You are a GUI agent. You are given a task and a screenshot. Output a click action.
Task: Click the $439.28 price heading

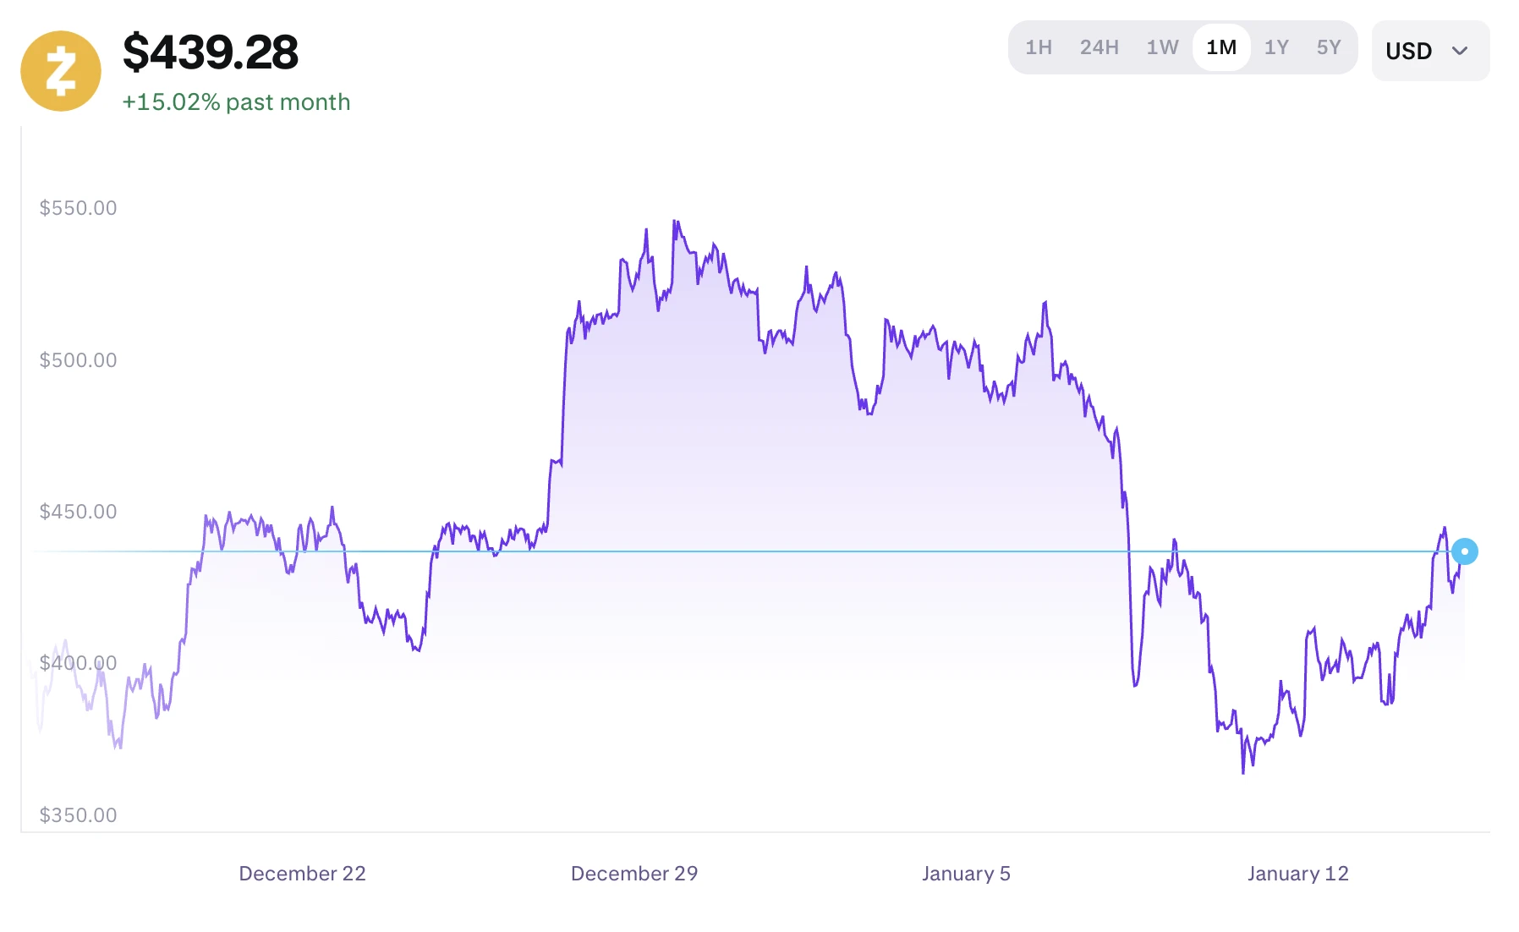pyautogui.click(x=211, y=52)
